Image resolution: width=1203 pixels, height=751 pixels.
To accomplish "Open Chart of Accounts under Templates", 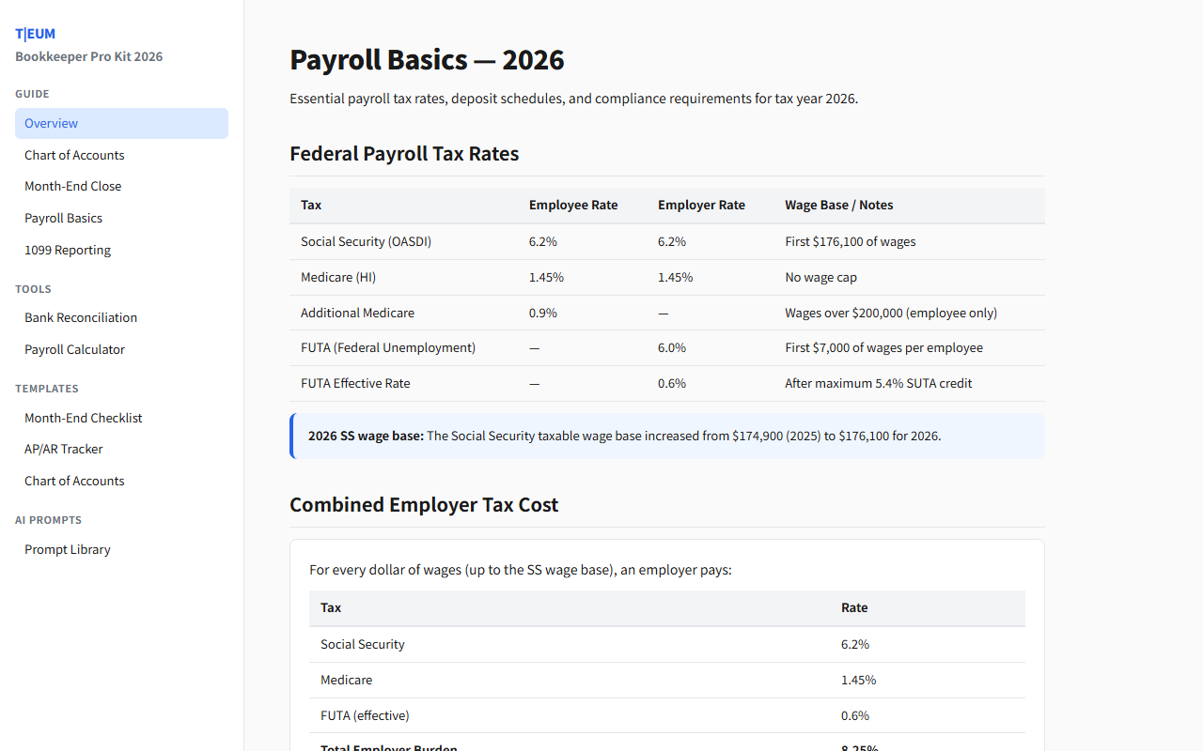I will tap(74, 481).
